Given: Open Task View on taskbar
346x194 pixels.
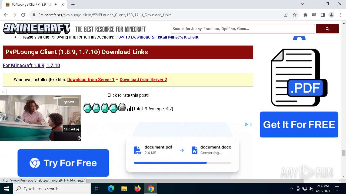Looking at the screenshot, I should coord(97,189).
